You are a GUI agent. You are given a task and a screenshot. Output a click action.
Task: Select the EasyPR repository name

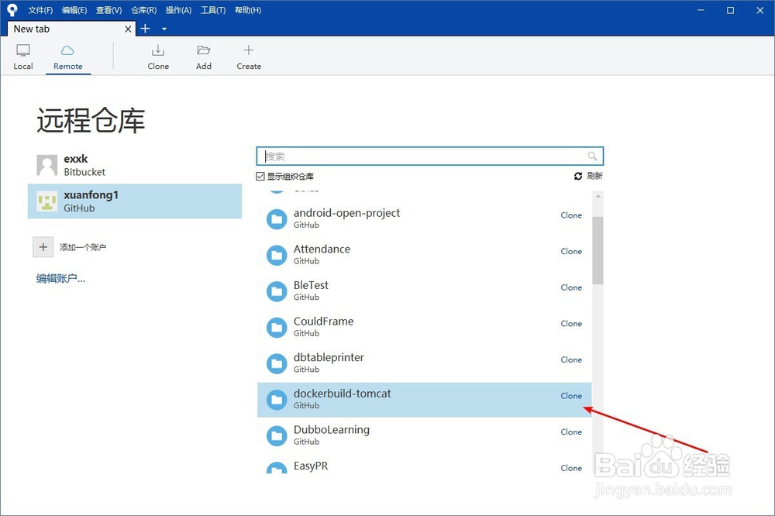click(x=311, y=466)
